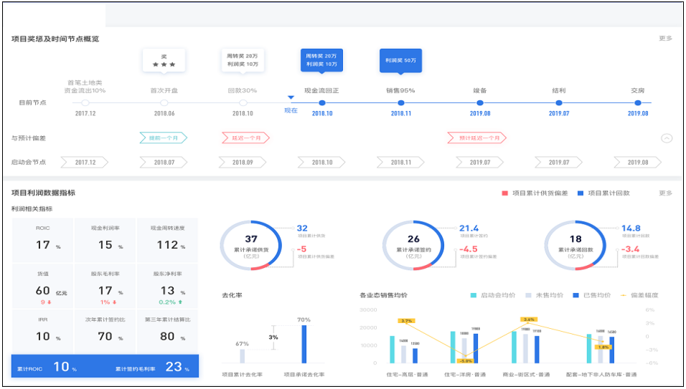Click the 现在 triangle marker on timeline

point(291,97)
